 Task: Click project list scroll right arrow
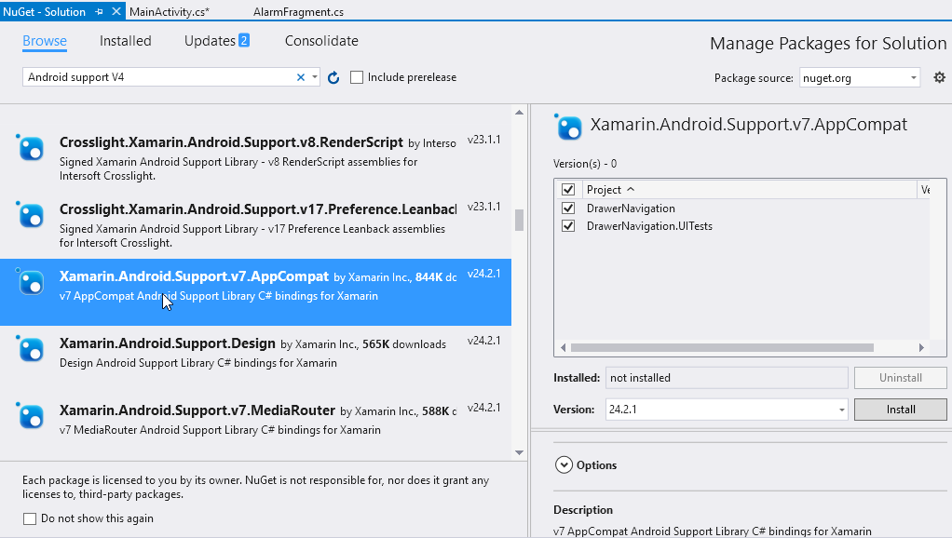coord(921,347)
